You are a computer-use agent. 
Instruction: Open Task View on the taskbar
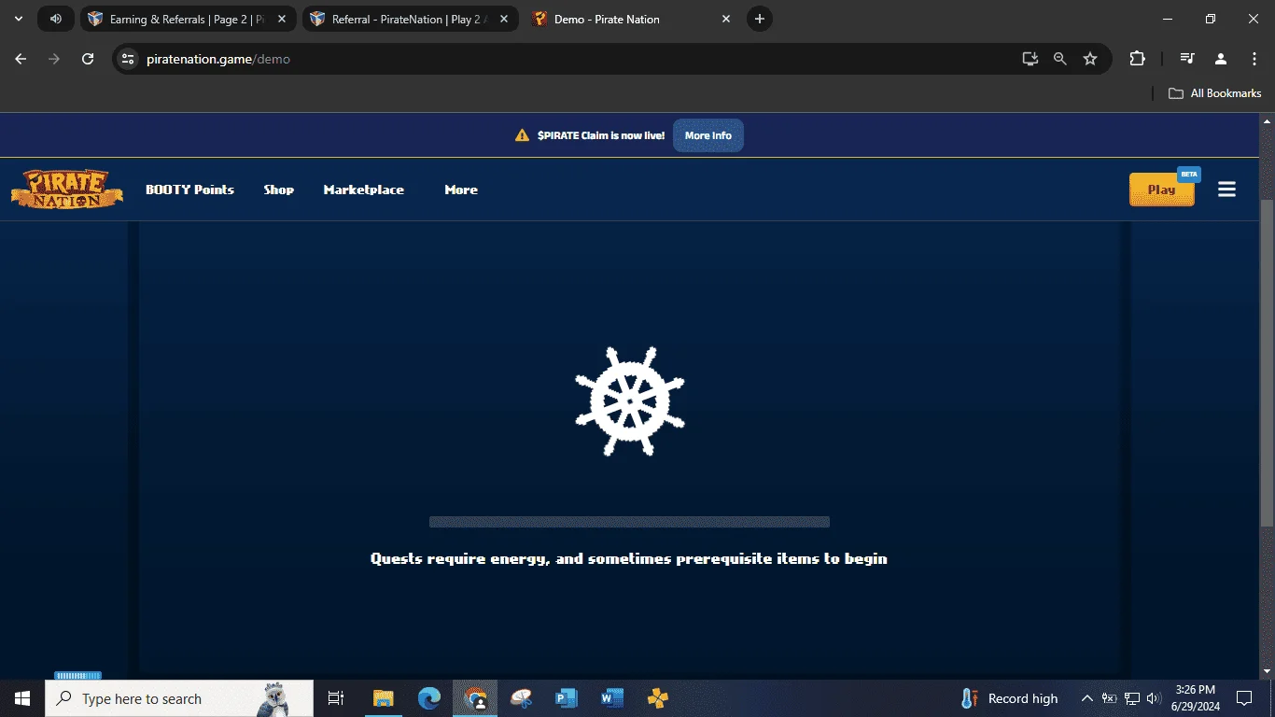(336, 698)
